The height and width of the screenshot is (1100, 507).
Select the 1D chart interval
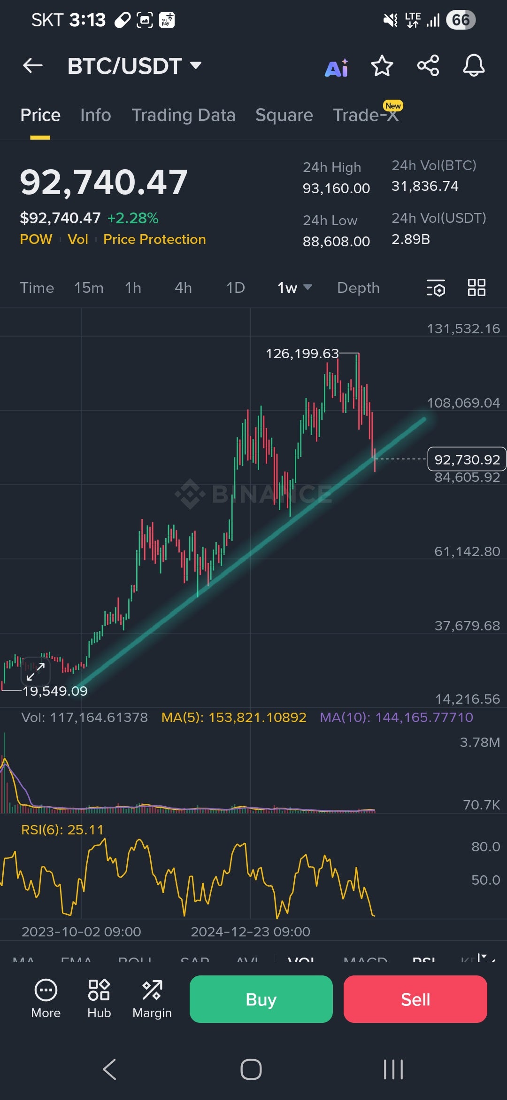(x=236, y=288)
